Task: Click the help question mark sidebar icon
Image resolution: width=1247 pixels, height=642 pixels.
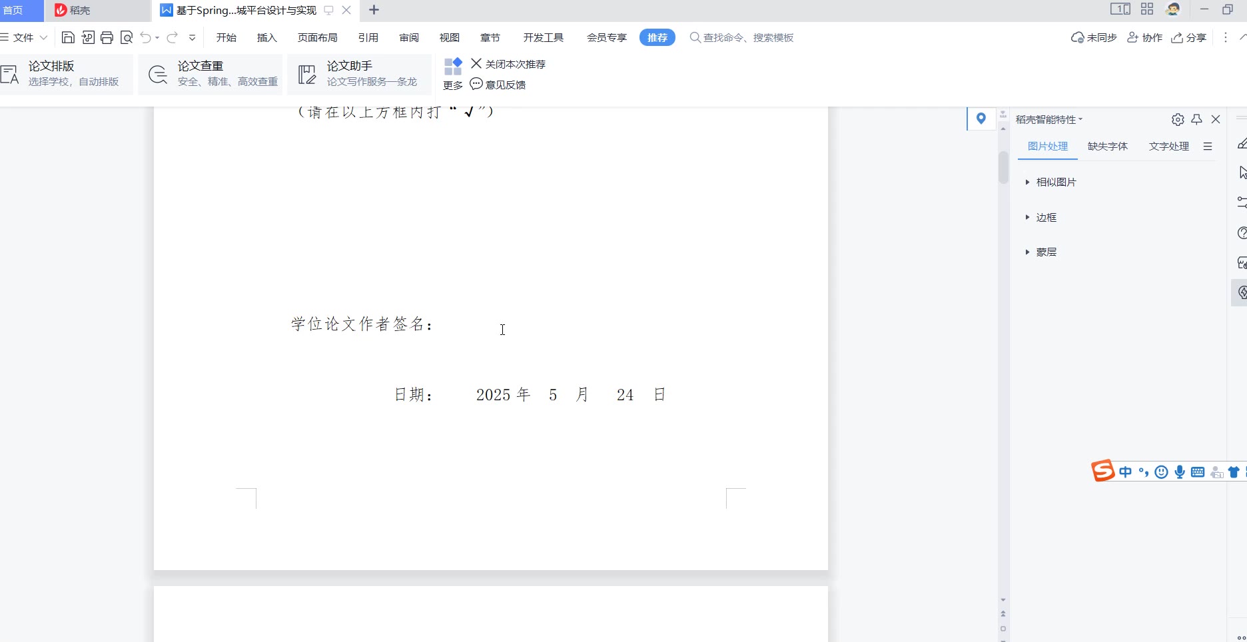Action: click(x=1242, y=233)
